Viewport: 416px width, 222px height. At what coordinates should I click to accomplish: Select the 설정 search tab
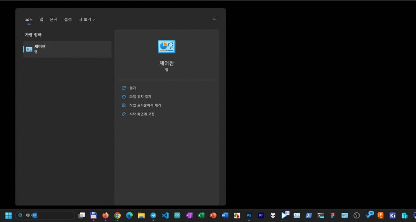[68, 20]
